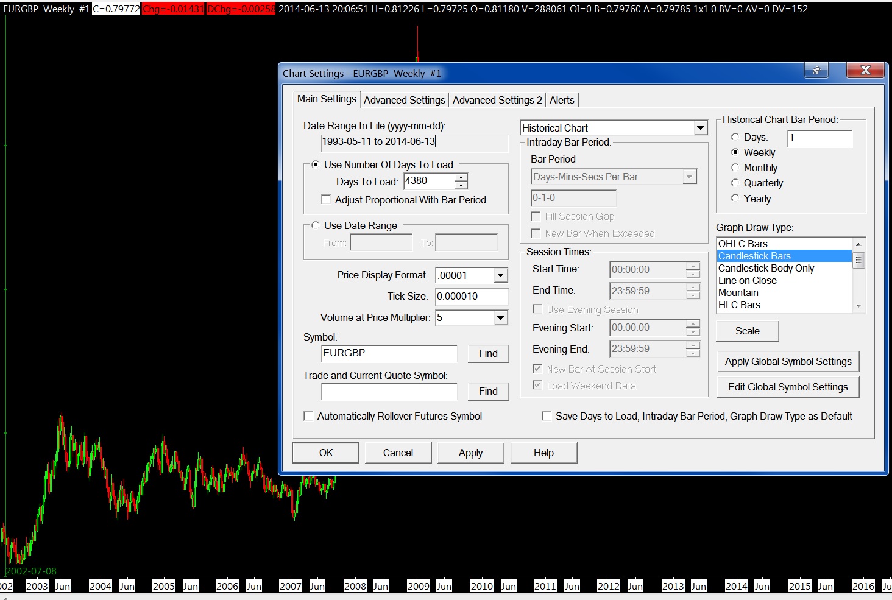892x600 pixels.
Task: Open the Historical Chart type dropdown
Action: pos(700,128)
